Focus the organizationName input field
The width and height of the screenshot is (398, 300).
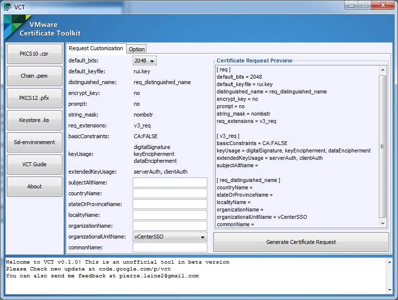170,226
